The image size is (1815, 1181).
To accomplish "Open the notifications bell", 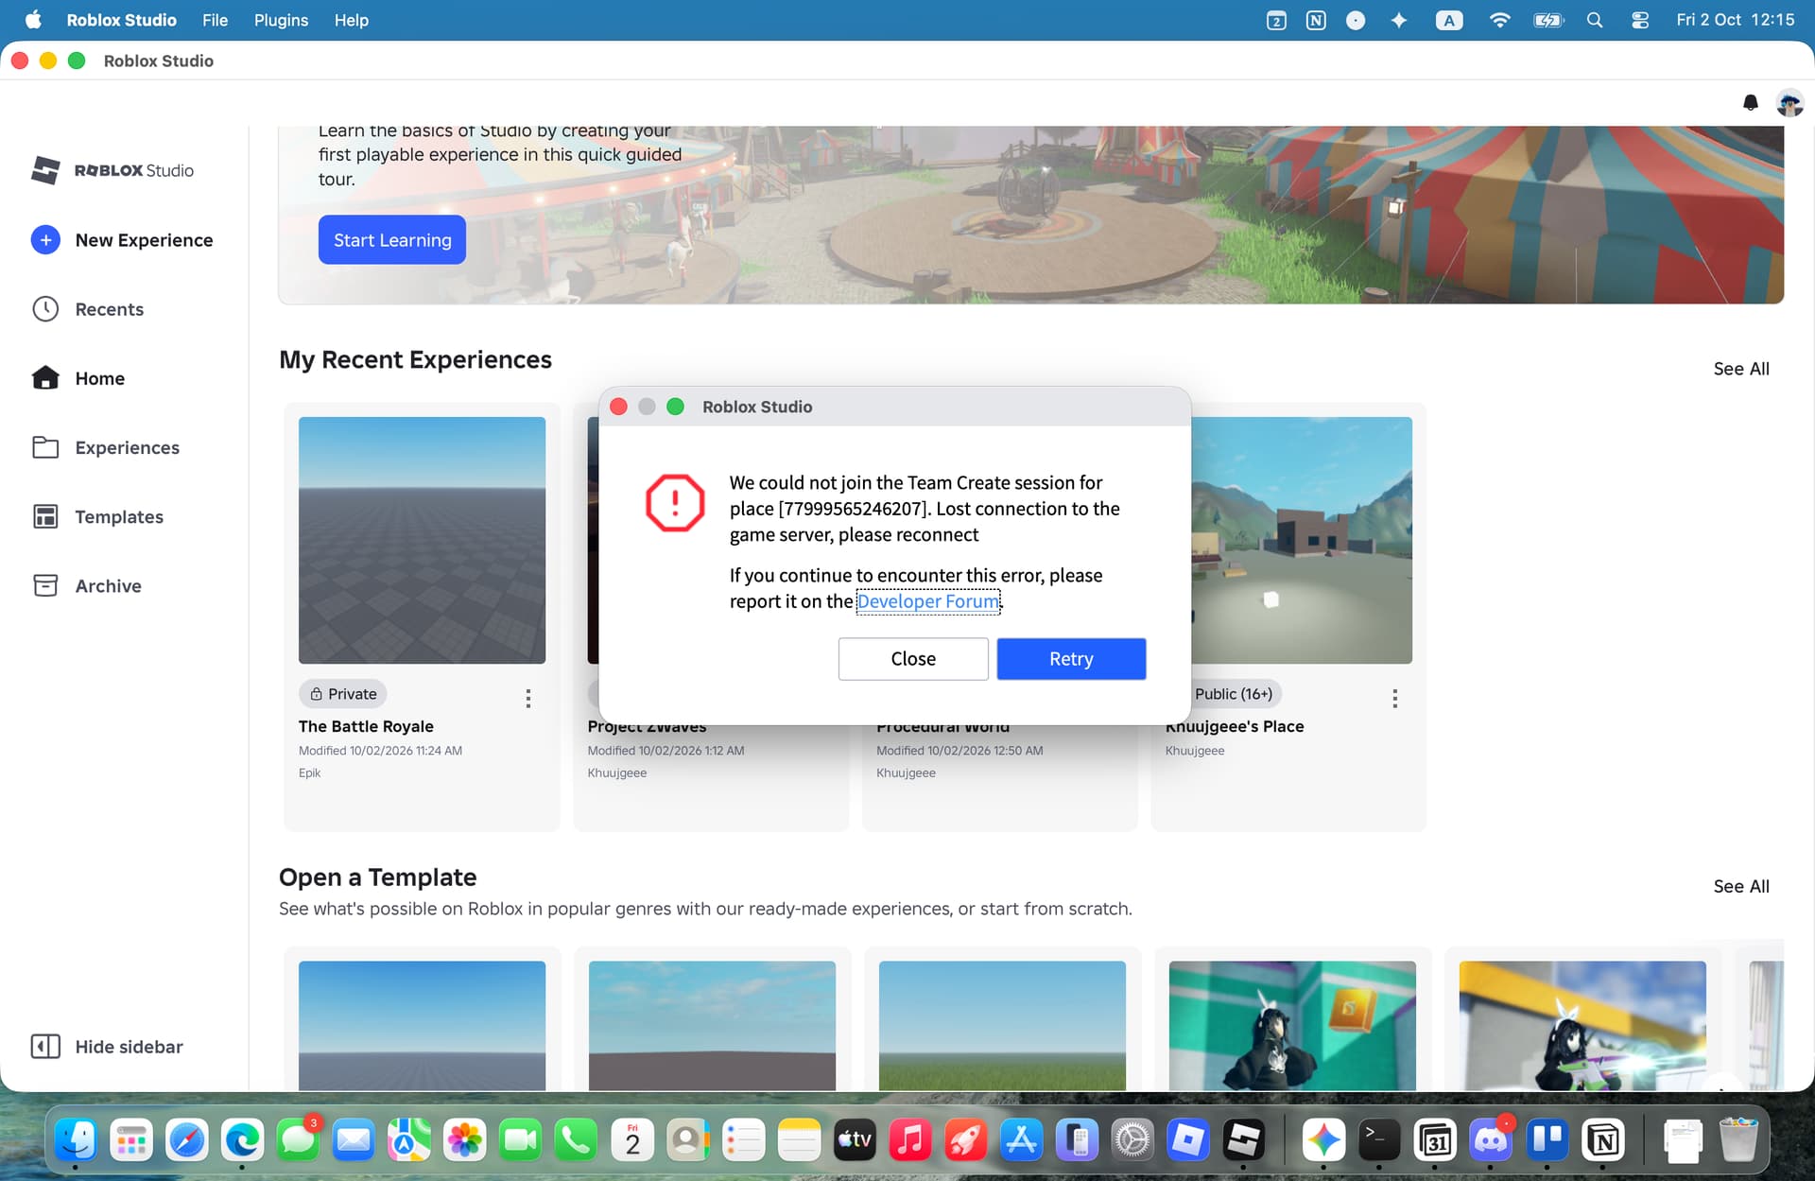I will tap(1750, 102).
